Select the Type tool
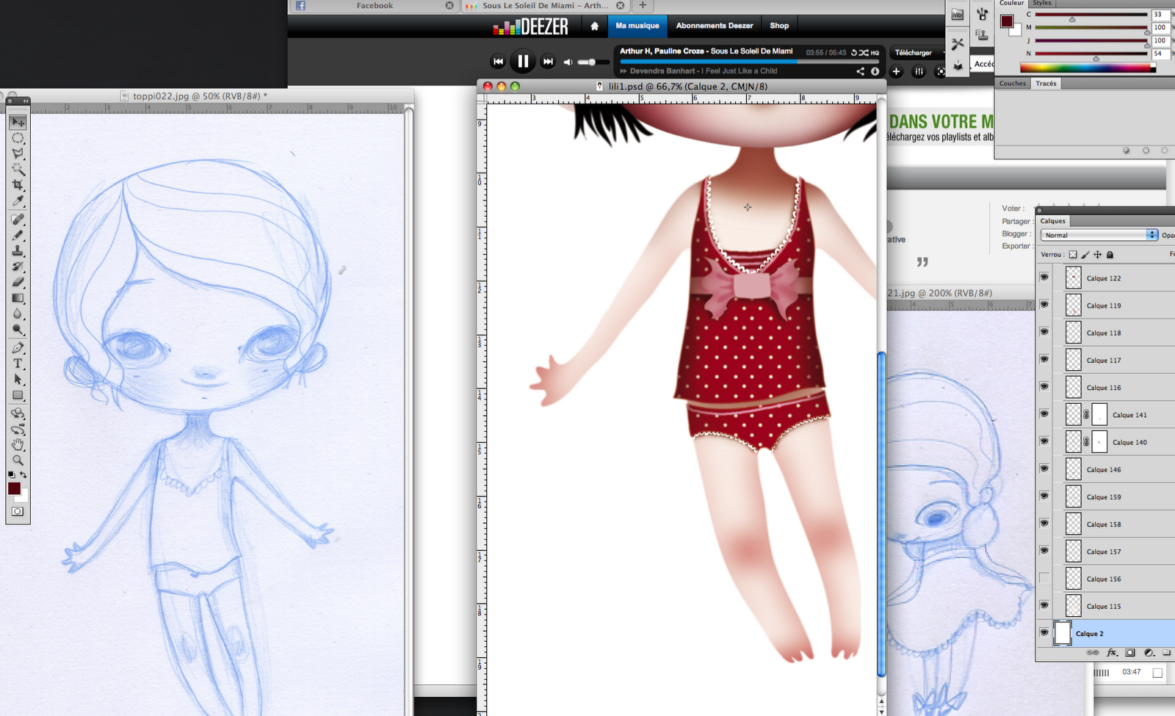The width and height of the screenshot is (1175, 716). point(18,364)
